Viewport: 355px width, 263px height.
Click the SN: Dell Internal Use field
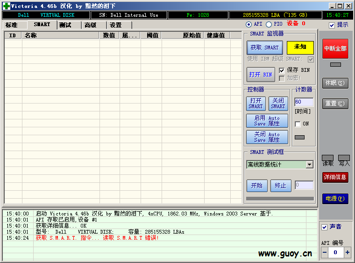pyautogui.click(x=129, y=15)
